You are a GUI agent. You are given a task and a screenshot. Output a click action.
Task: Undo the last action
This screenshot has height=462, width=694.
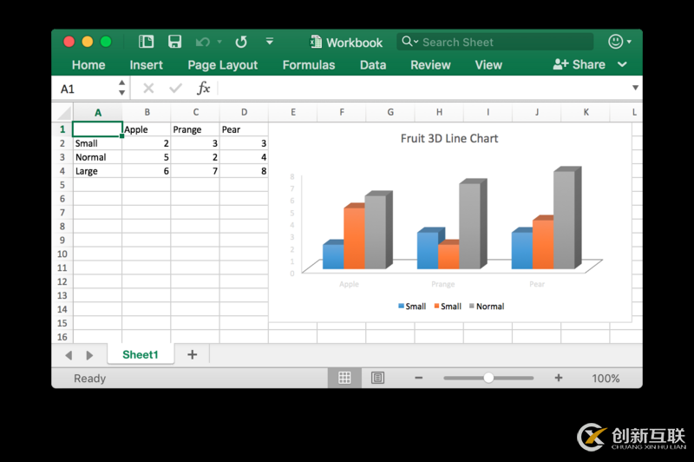pos(203,42)
